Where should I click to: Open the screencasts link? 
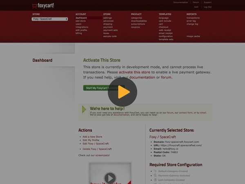pos(102,155)
